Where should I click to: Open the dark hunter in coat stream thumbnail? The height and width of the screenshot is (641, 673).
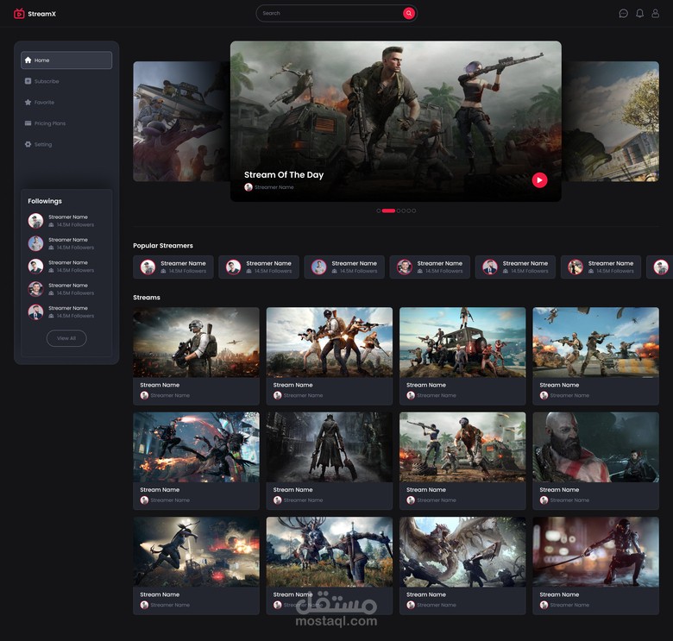click(x=330, y=447)
